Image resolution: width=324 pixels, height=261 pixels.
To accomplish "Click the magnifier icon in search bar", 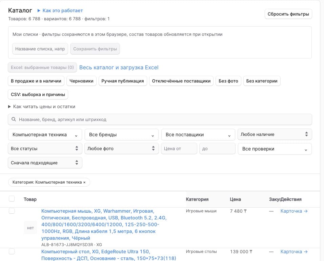I will pyautogui.click(x=14, y=119).
